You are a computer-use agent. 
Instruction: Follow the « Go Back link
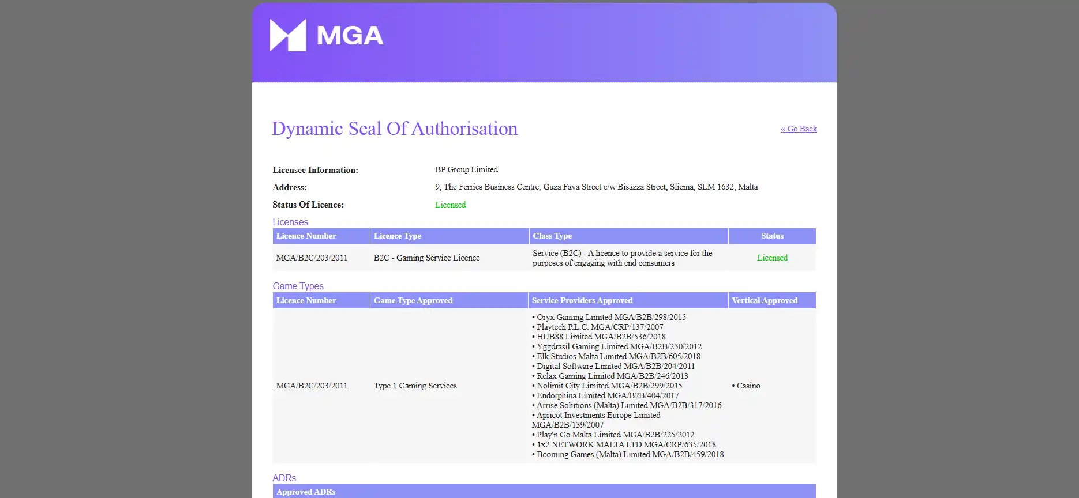click(799, 129)
